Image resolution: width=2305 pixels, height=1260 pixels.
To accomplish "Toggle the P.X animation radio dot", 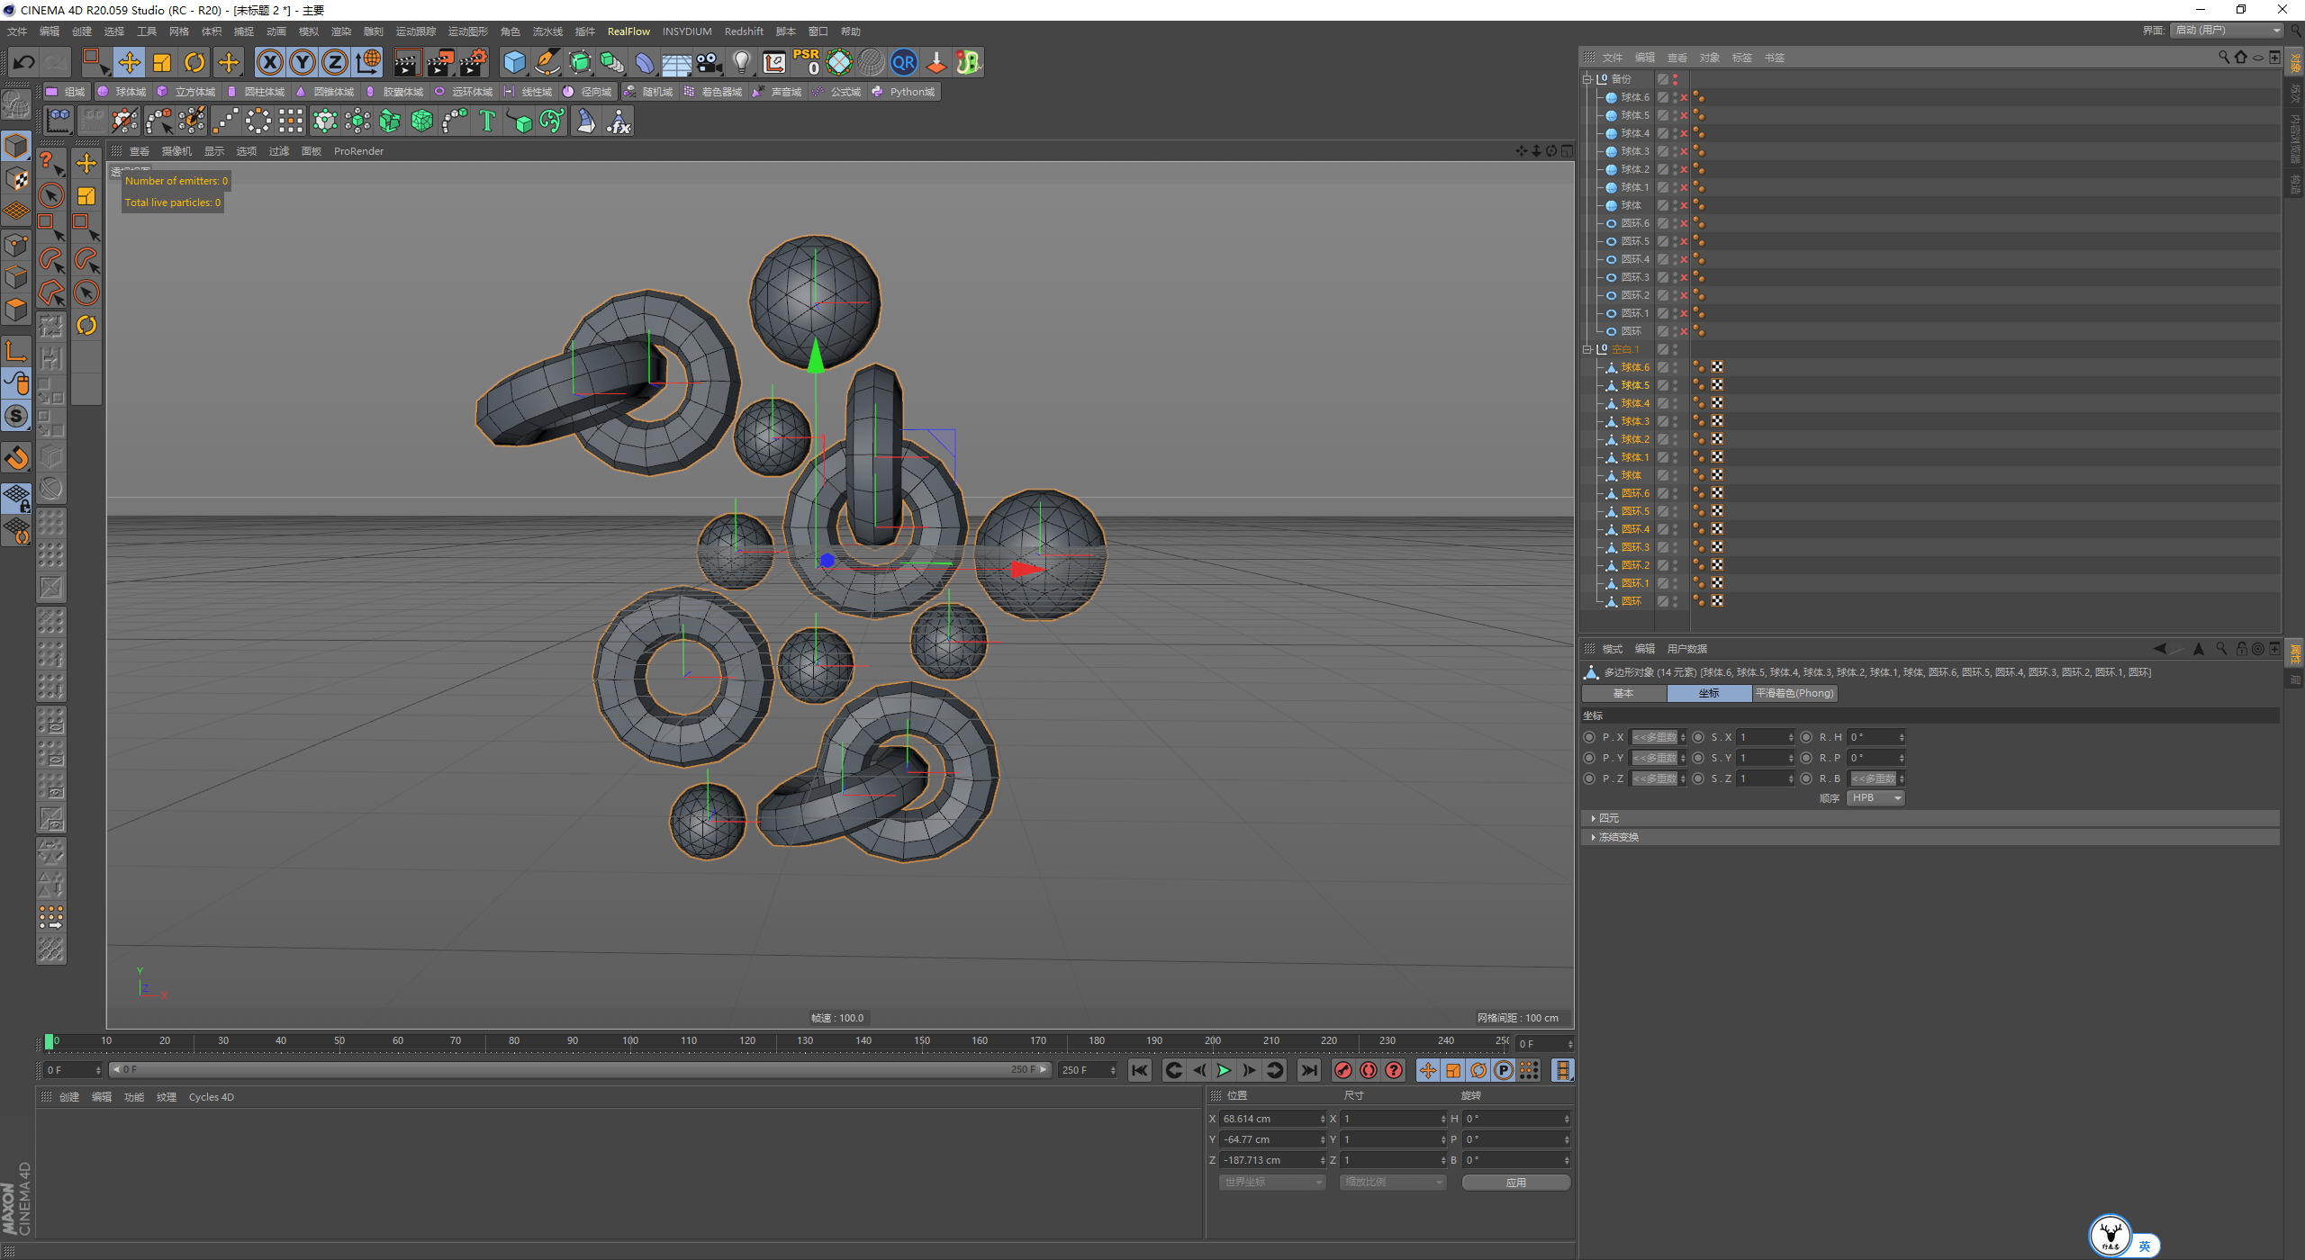I will 1589,737.
